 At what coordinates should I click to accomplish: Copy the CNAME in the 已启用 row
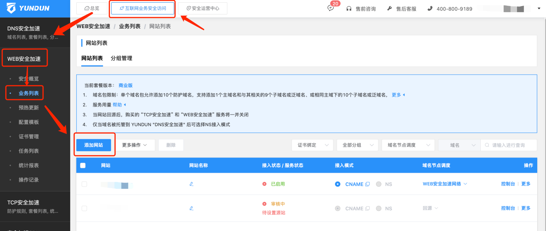[367, 184]
